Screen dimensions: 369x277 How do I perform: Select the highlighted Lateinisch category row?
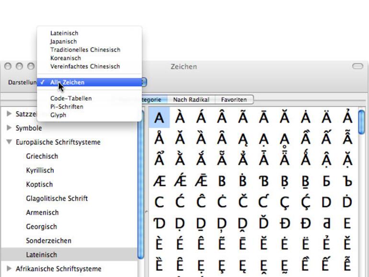69,254
